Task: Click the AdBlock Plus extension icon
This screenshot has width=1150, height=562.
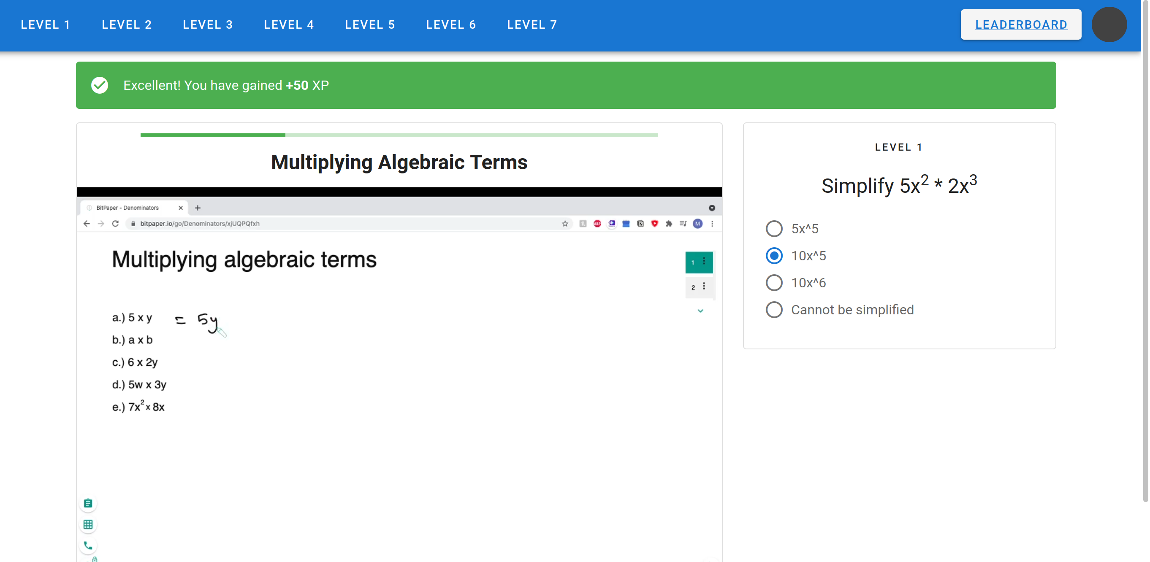Action: [597, 224]
